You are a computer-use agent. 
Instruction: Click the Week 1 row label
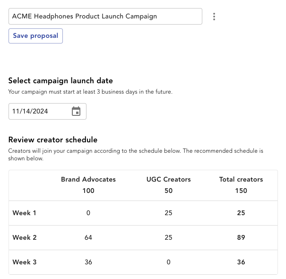point(24,213)
